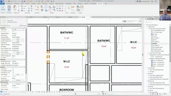
Task: Open the Architecture ribbon tab
Action: coord(9,3)
